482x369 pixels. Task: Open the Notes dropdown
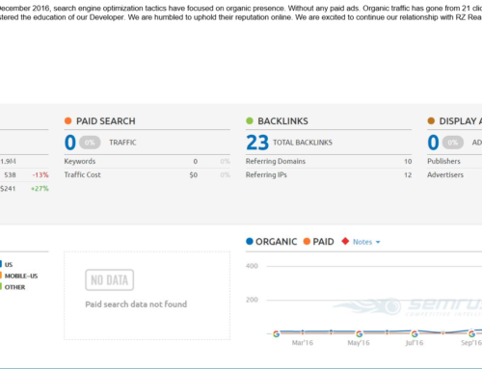[x=366, y=242]
